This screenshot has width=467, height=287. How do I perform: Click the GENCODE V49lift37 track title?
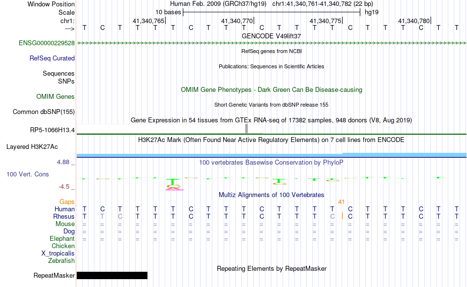coord(271,36)
